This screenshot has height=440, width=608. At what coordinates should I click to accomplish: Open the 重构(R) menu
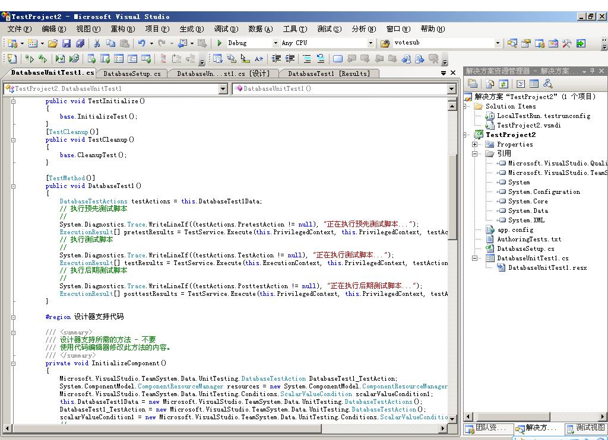point(123,28)
